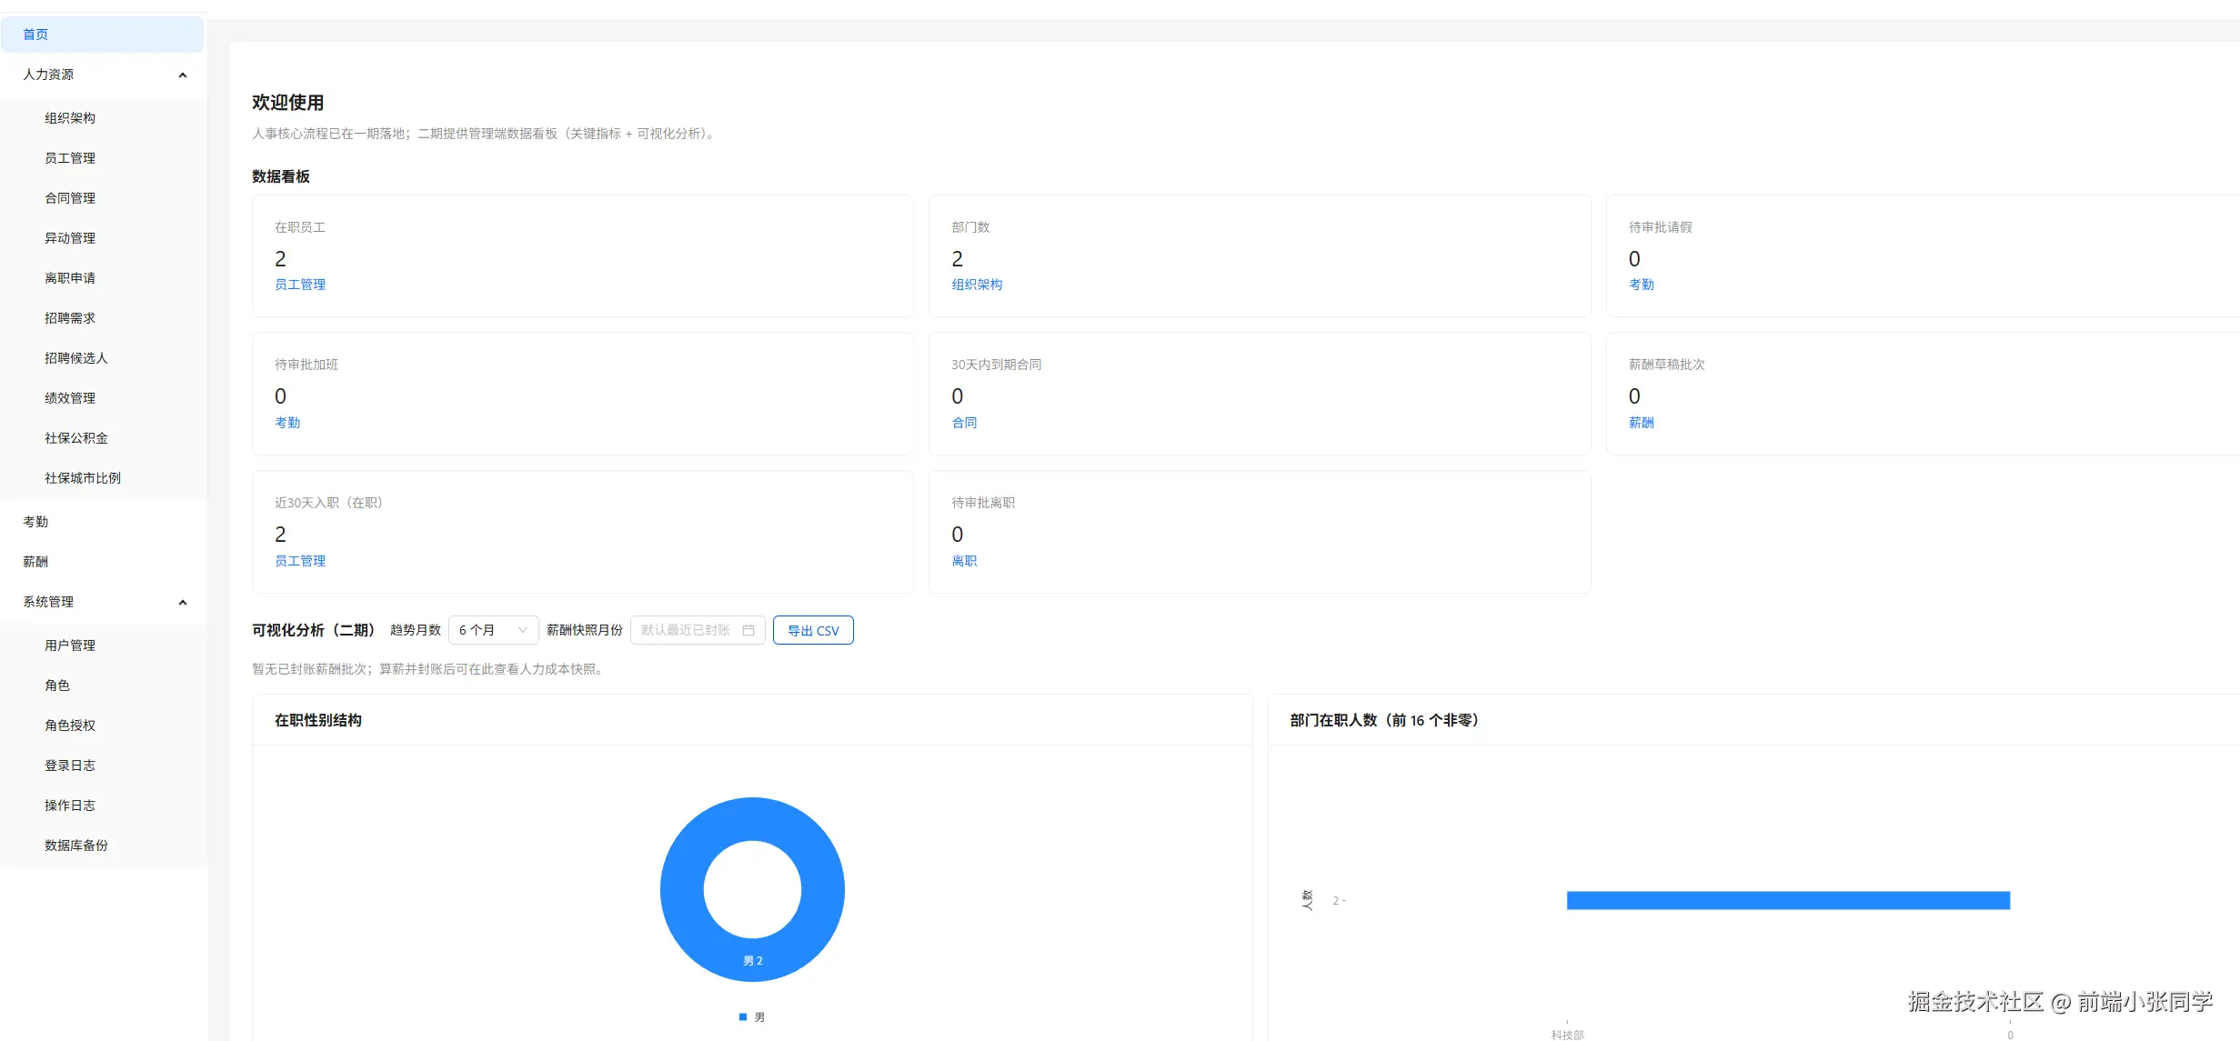The width and height of the screenshot is (2240, 1041).
Task: Toggle the 男 legend item in gender chart
Action: [x=752, y=1017]
